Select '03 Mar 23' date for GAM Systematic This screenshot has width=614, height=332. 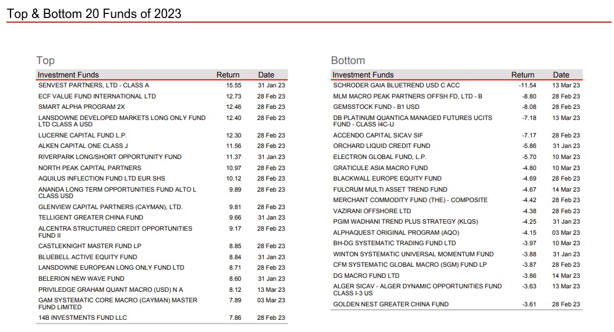coord(271,300)
